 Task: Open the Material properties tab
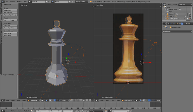pyautogui.click(x=187, y=24)
